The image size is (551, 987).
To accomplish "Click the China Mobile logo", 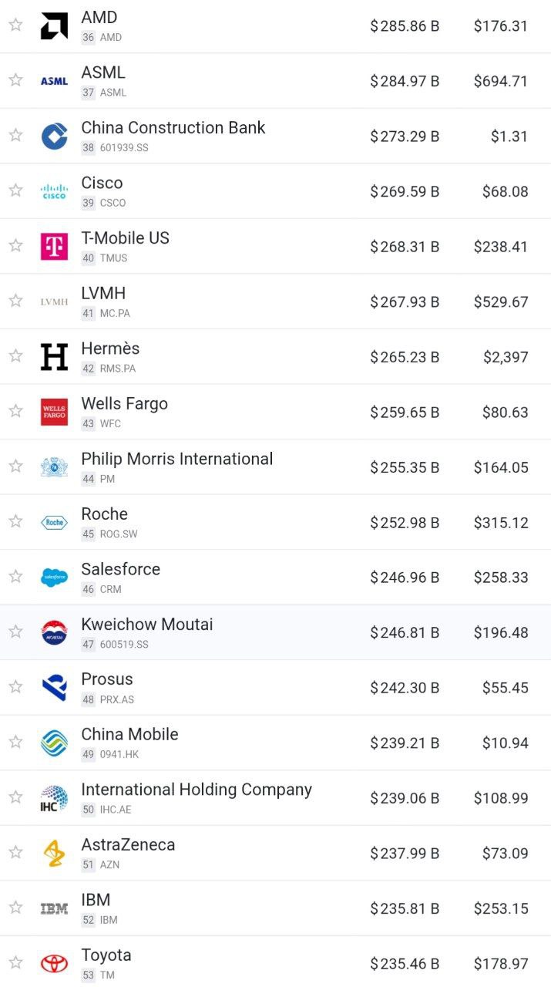I will [54, 743].
